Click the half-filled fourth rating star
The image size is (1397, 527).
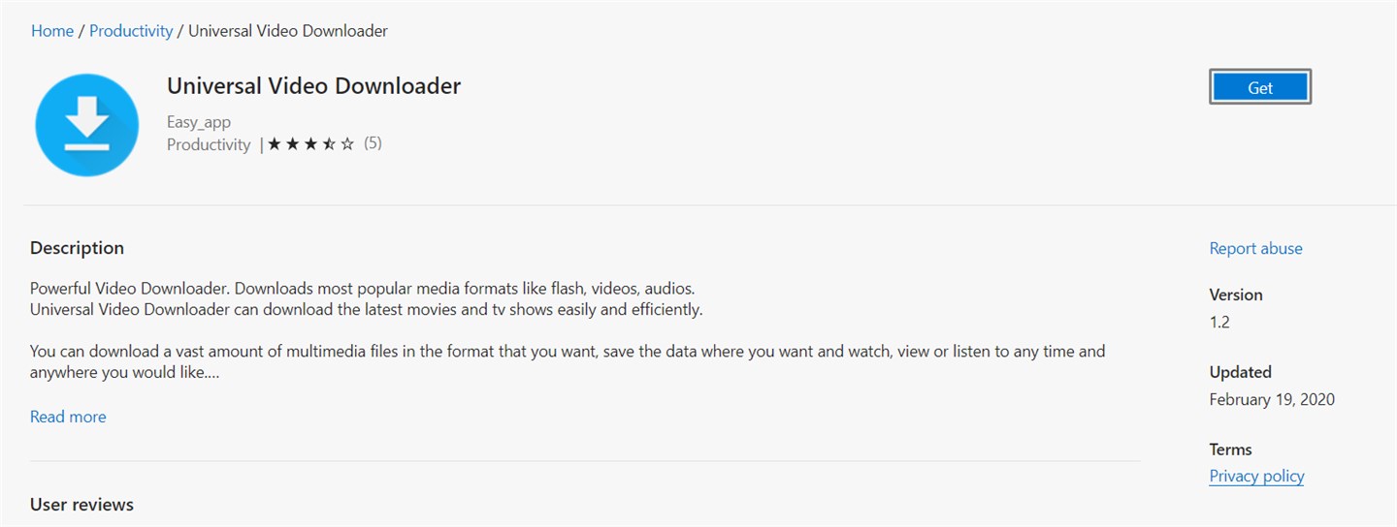point(330,144)
